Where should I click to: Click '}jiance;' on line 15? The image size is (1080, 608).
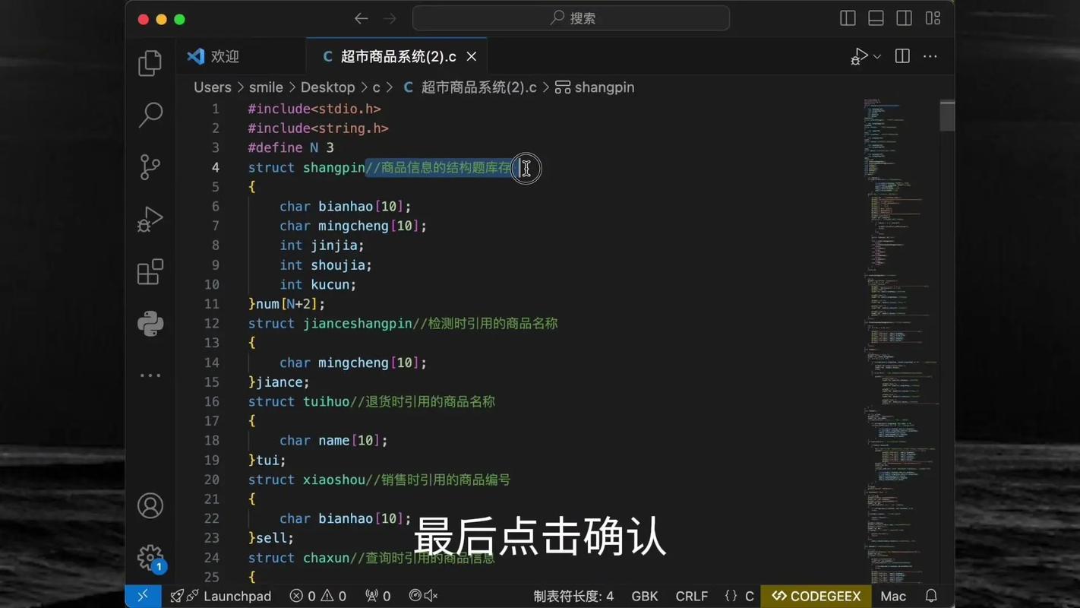(x=279, y=382)
